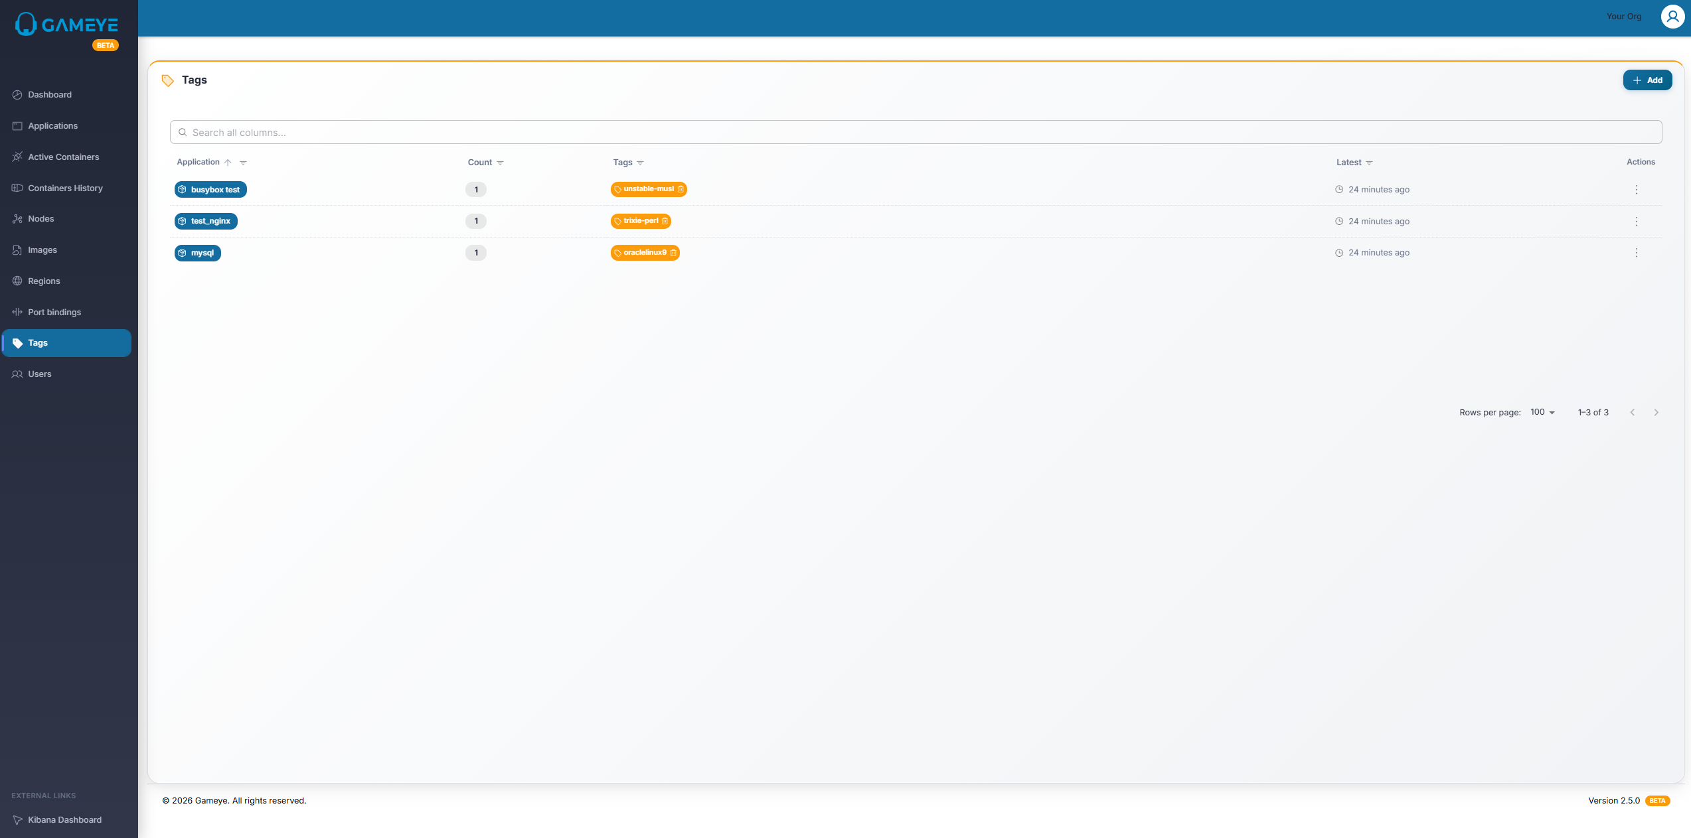Click trash icon on oraclelinux9 tag
The image size is (1691, 838).
click(x=673, y=253)
